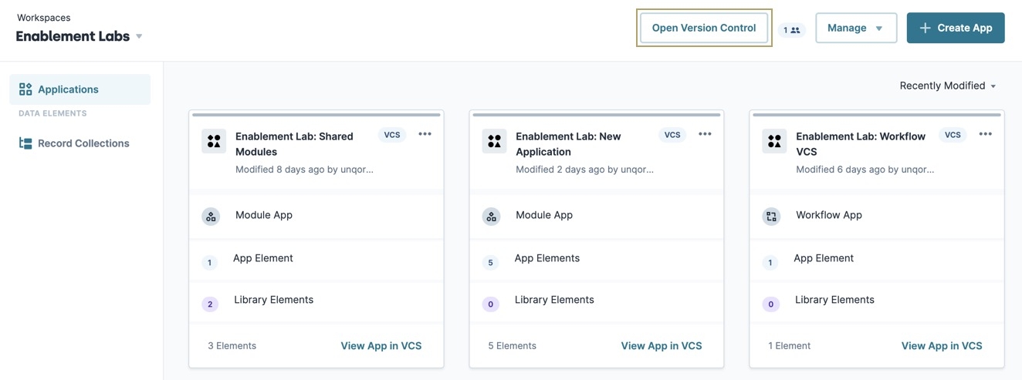
Task: Click the app icon of Enablement Lab: Shared Modules
Action: pyautogui.click(x=214, y=141)
